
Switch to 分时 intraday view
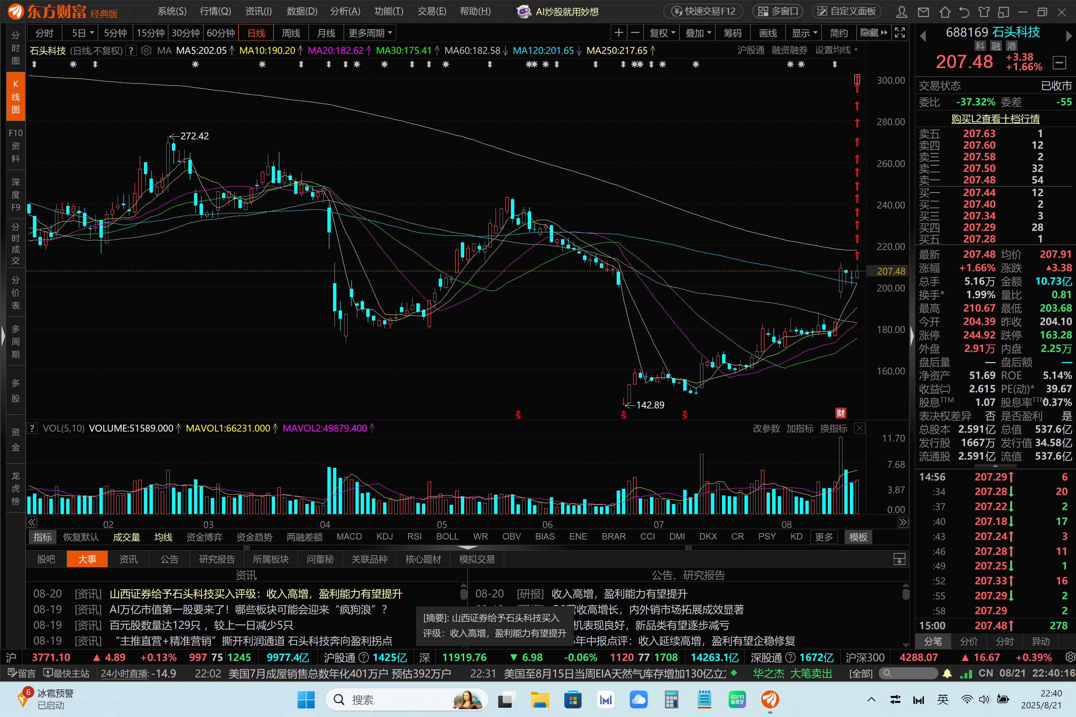[x=44, y=33]
